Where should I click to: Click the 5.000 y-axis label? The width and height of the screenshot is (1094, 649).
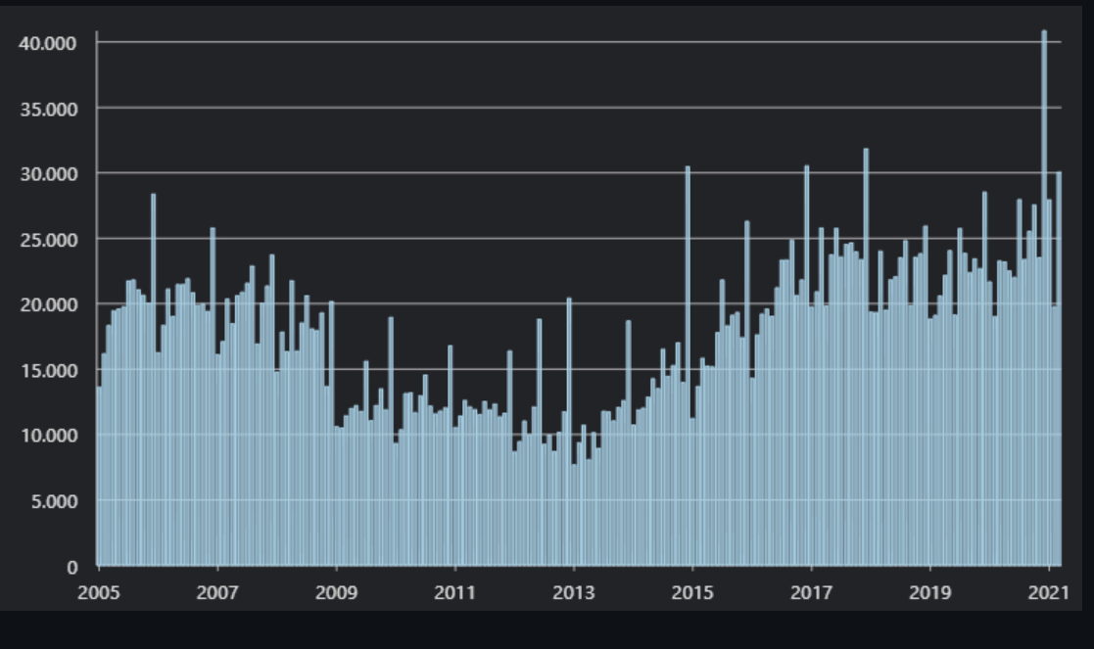coord(53,501)
